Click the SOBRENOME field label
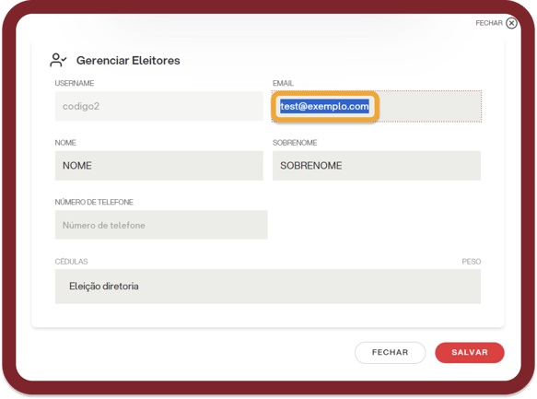The height and width of the screenshot is (399, 537). pos(295,143)
